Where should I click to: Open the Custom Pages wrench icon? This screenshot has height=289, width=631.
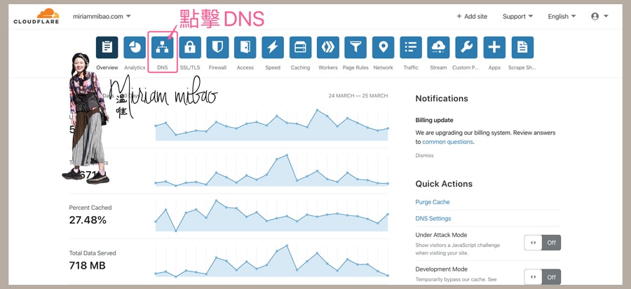[x=466, y=48]
